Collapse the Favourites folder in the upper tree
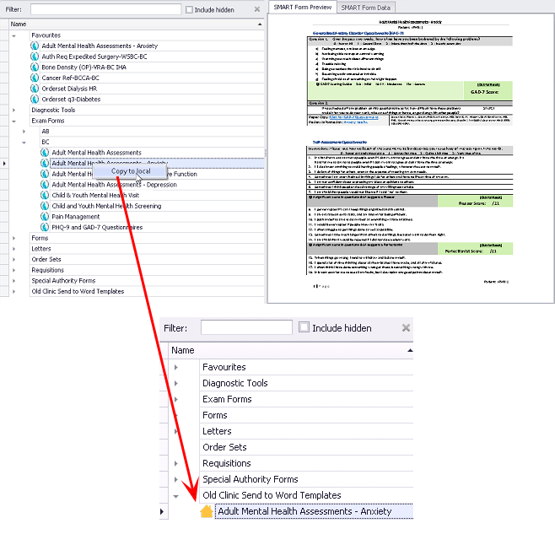Screen dimensions: 555x534 click(x=13, y=35)
